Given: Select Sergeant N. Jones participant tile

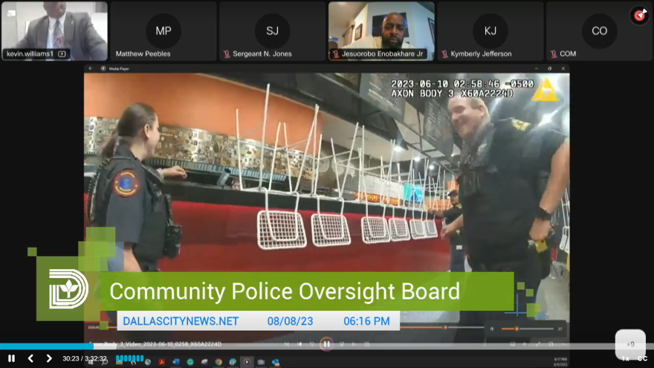Looking at the screenshot, I should (x=272, y=31).
